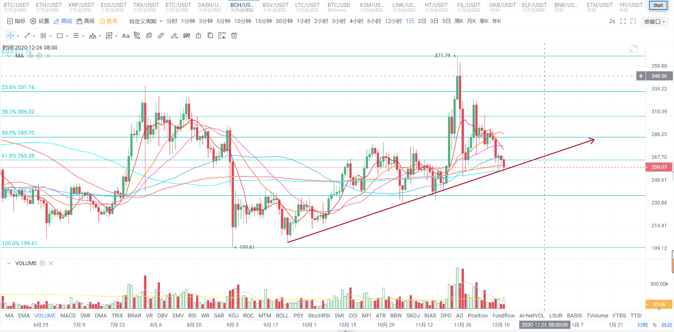
Task: Click the plus on the 348.36 price label
Action: point(641,76)
